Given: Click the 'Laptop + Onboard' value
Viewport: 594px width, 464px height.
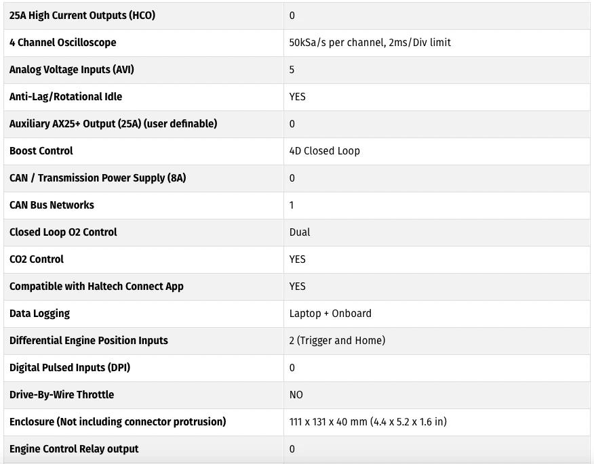Looking at the screenshot, I should pyautogui.click(x=330, y=314).
